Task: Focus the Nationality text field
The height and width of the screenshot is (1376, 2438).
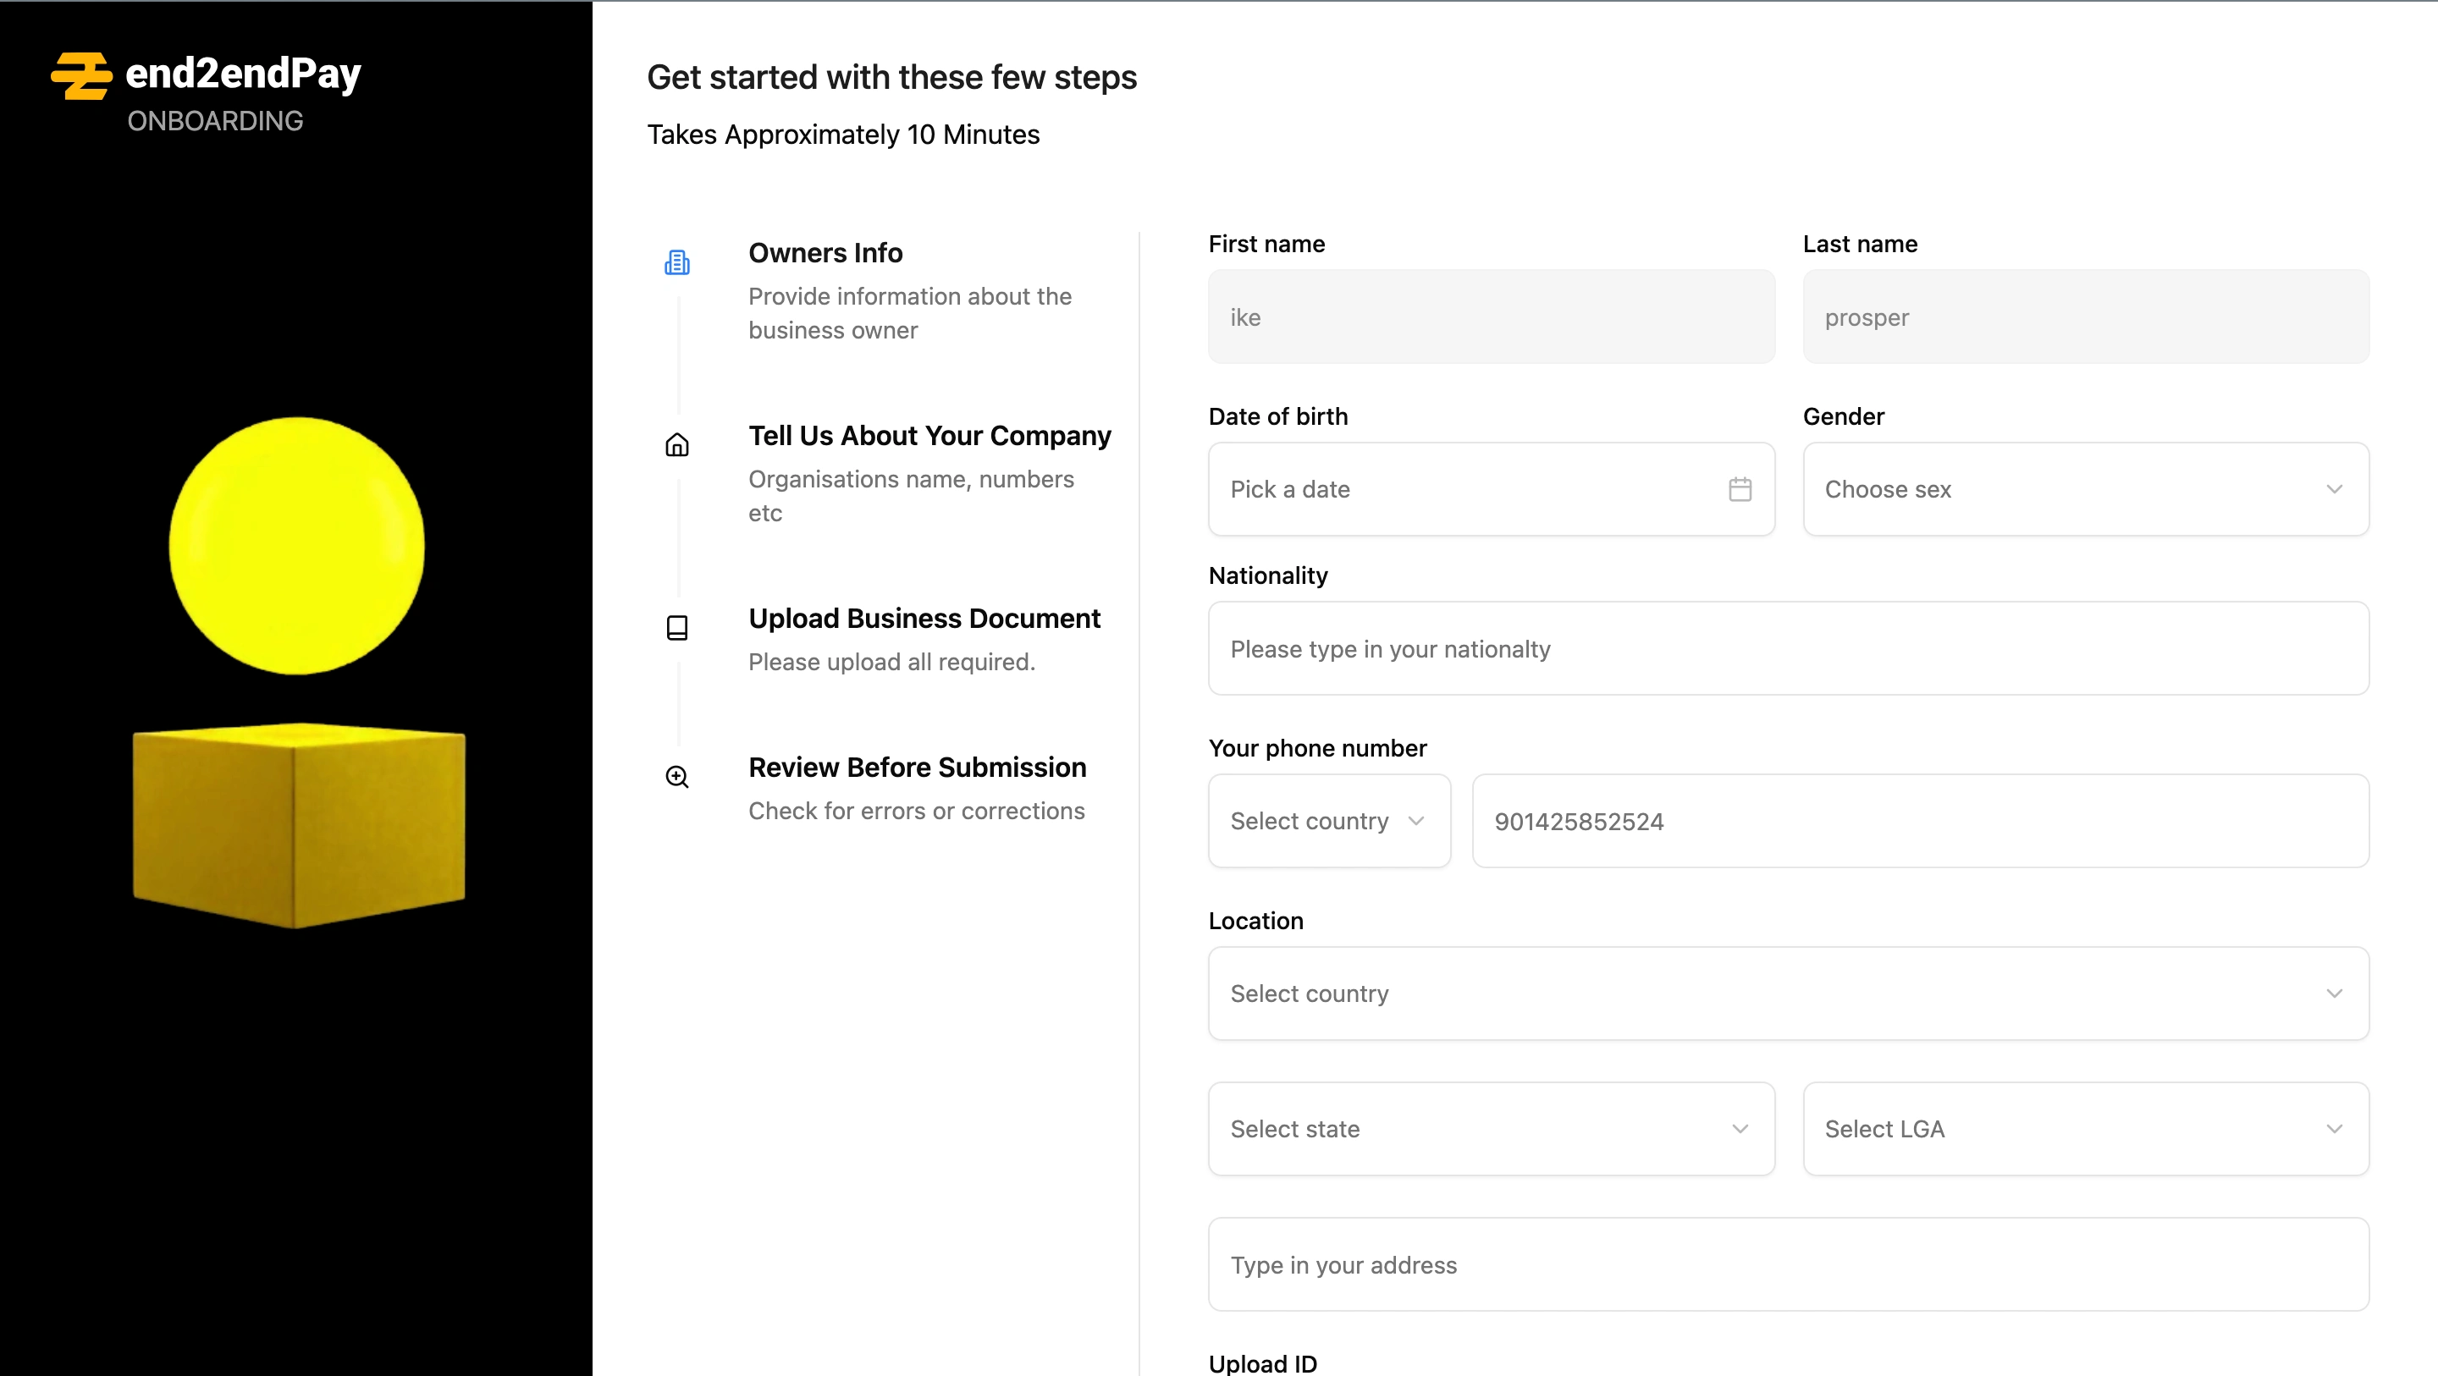Action: [x=1788, y=649]
